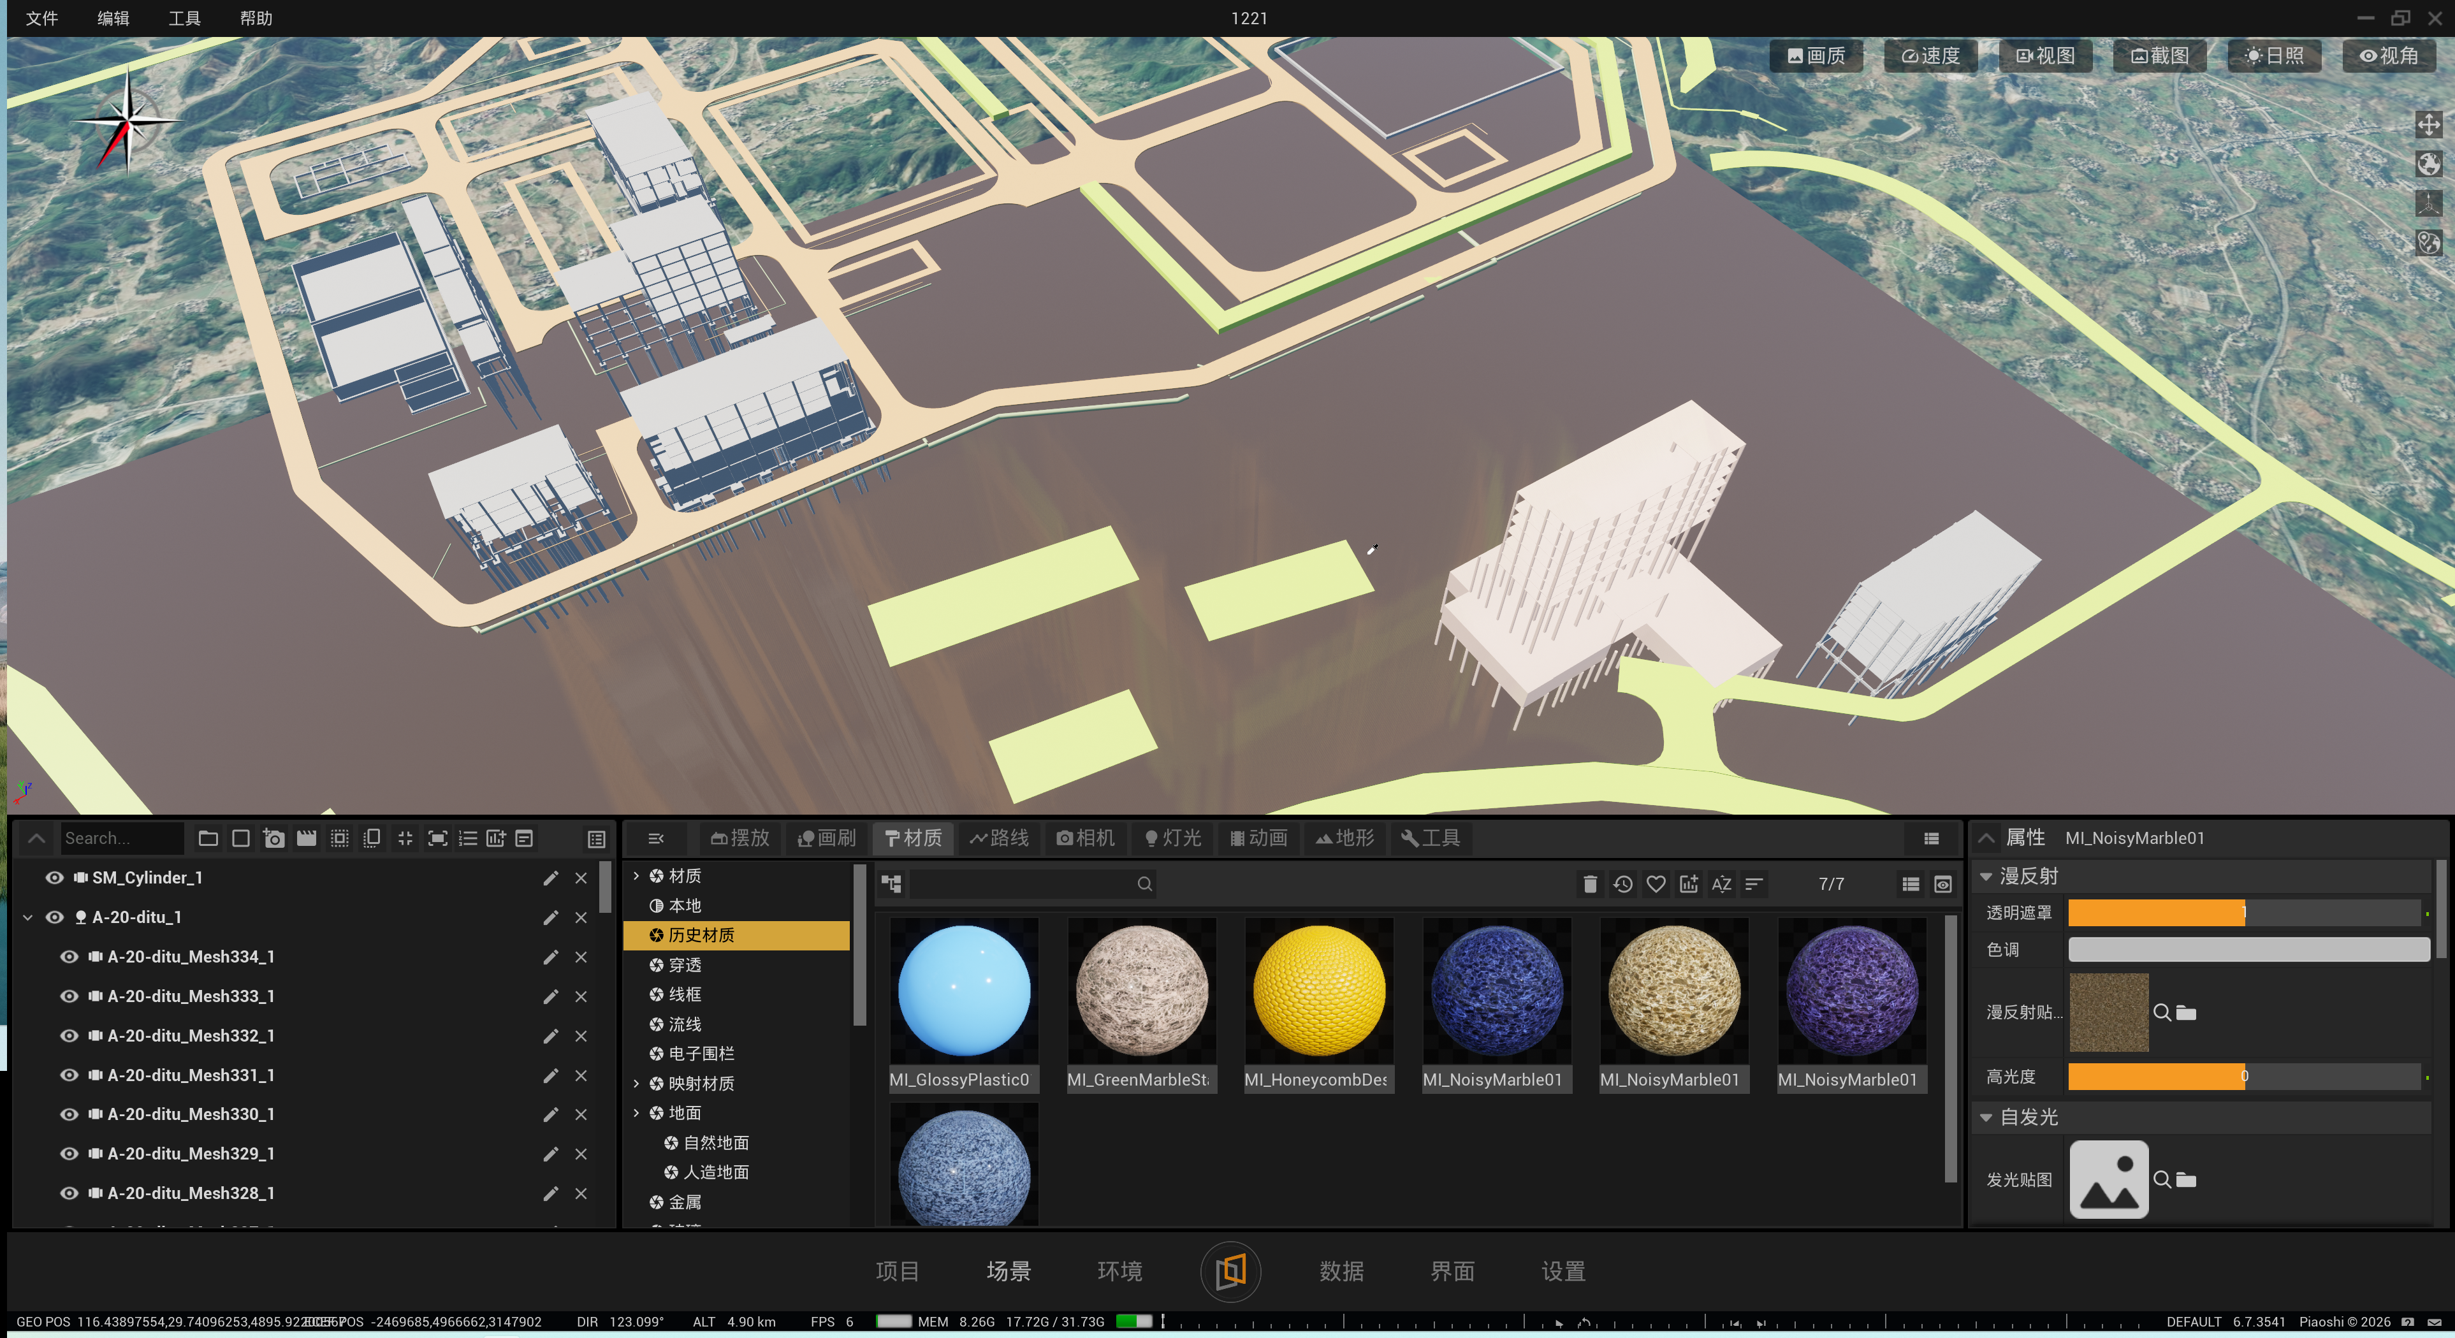Screen dimensions: 2455x1338
Task: Expand the 地面 category chevron
Action: 637,1113
